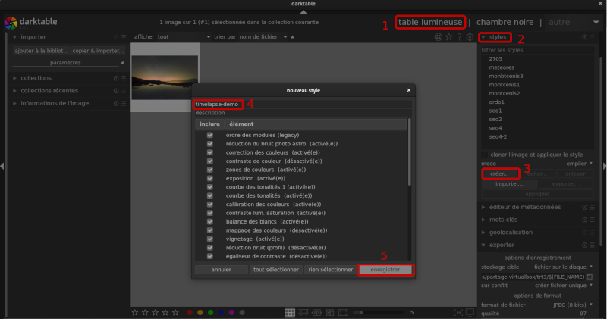Screen dimensions: 607x319
Task: Select file manager layout icon
Action: coord(290,312)
